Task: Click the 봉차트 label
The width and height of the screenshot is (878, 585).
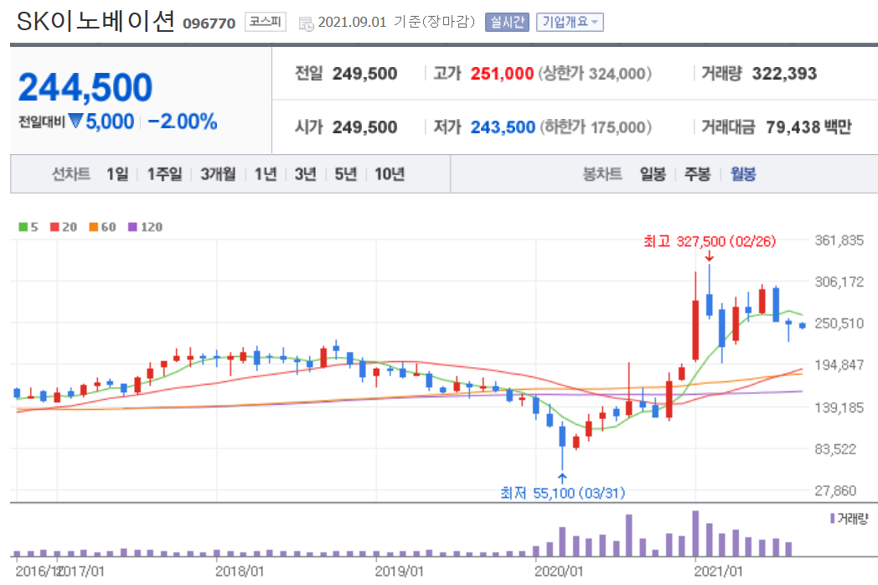Action: (602, 174)
